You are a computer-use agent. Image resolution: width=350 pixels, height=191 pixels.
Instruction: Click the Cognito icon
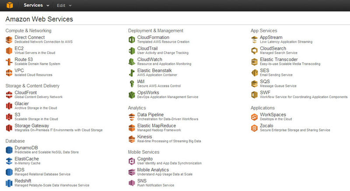(x=132, y=161)
